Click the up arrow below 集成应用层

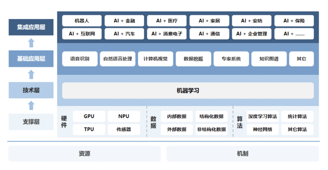coord(31,43)
